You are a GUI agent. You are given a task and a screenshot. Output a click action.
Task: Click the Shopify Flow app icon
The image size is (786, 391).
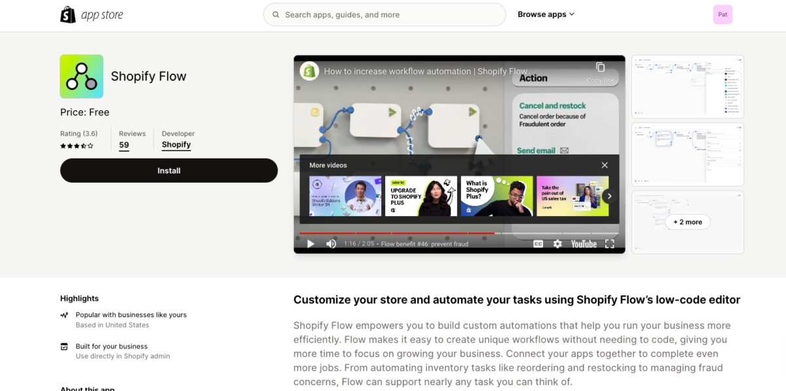(81, 76)
